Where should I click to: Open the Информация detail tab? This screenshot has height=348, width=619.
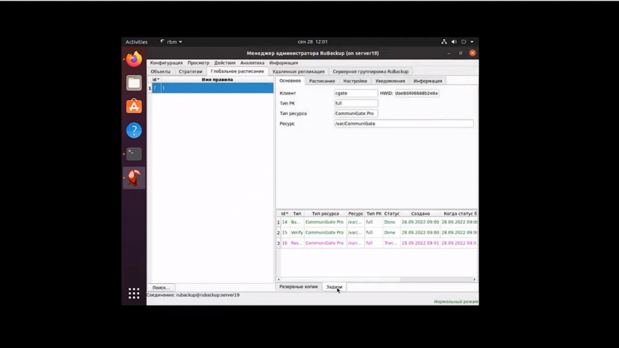(x=427, y=81)
